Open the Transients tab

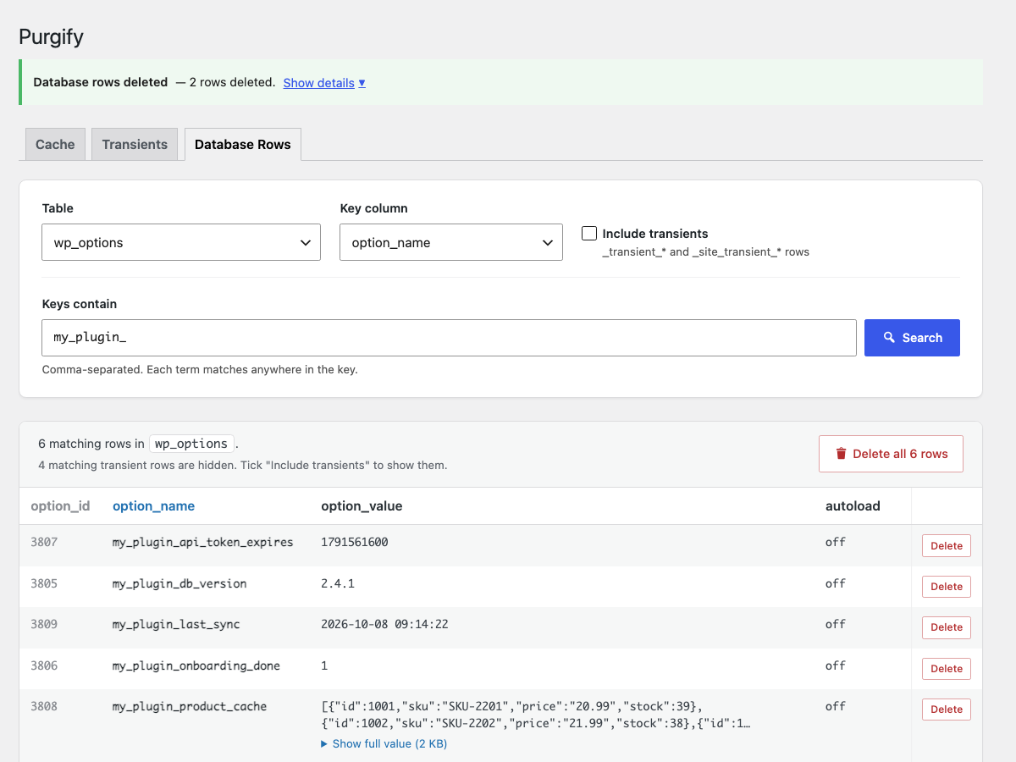pyautogui.click(x=135, y=144)
